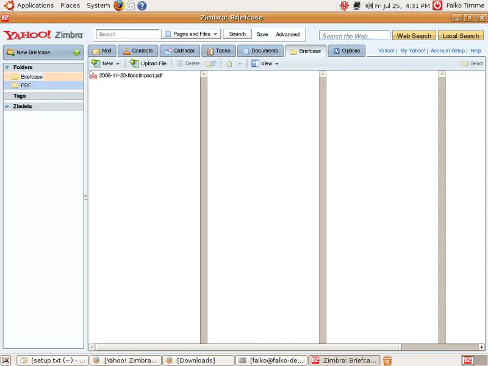Switch to Yahoo! Zimbra Firefox taskbar window
Image resolution: width=488 pixels, height=366 pixels.
tap(126, 361)
